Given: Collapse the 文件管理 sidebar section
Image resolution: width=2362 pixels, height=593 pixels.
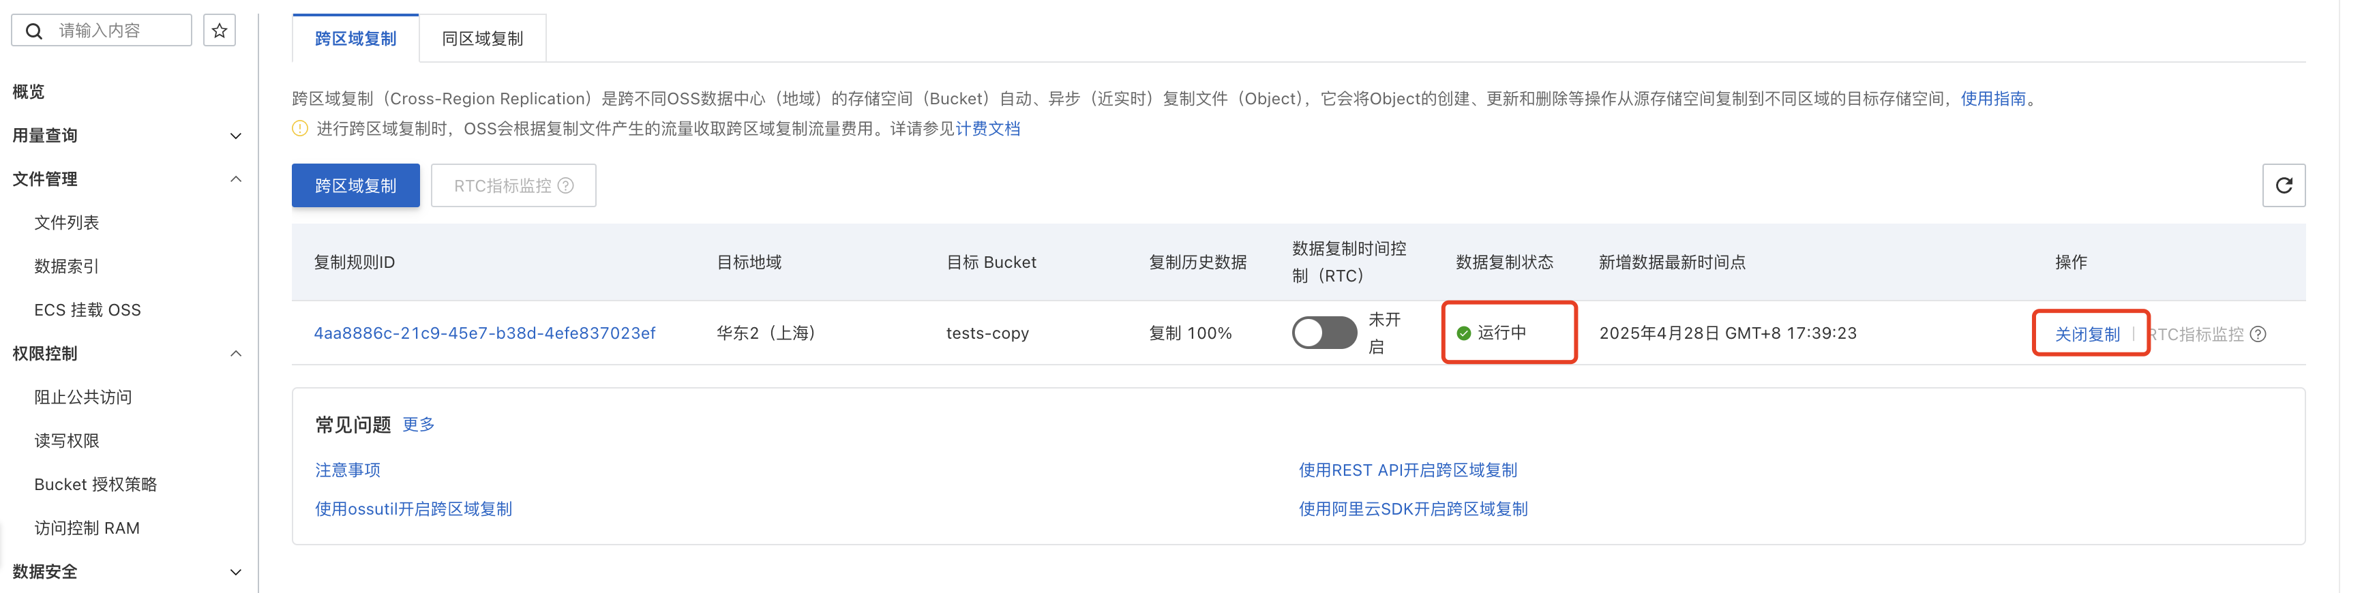Looking at the screenshot, I should (x=236, y=179).
